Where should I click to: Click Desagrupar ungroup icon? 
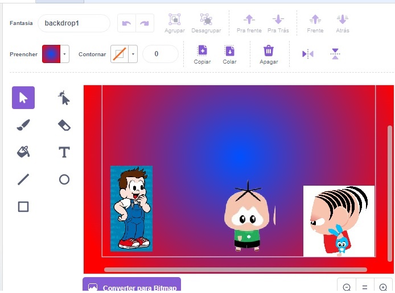point(206,23)
